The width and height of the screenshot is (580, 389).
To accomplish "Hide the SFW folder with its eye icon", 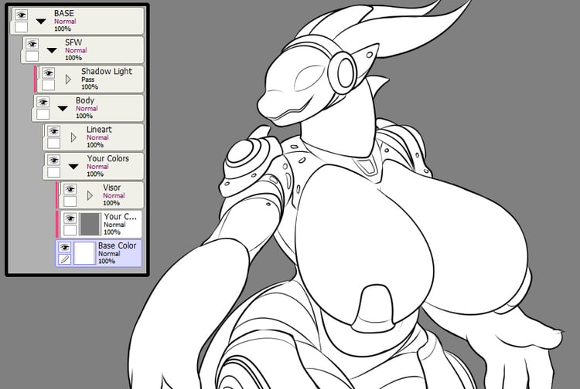I will (32, 44).
